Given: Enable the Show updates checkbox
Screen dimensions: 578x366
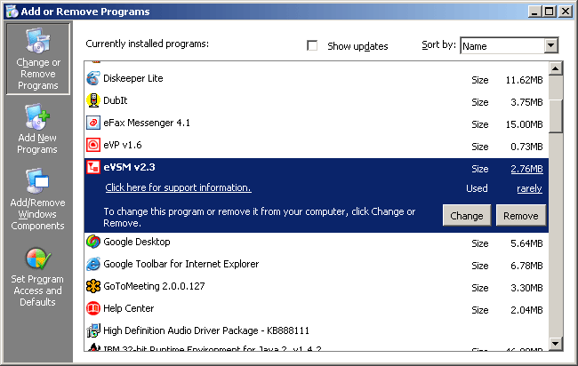Looking at the screenshot, I should point(312,45).
